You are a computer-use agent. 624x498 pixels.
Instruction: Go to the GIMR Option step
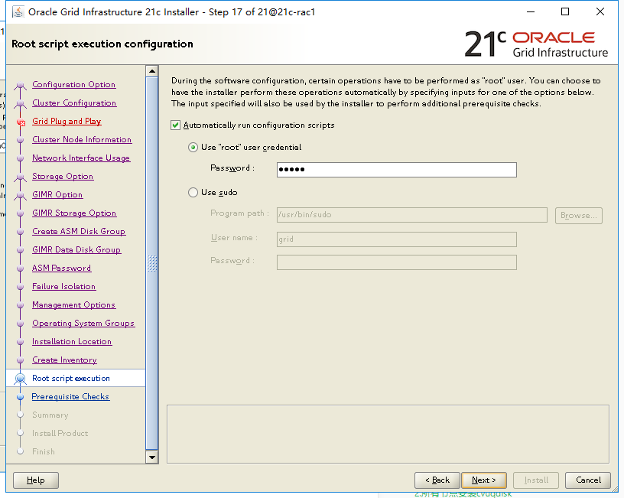[57, 194]
